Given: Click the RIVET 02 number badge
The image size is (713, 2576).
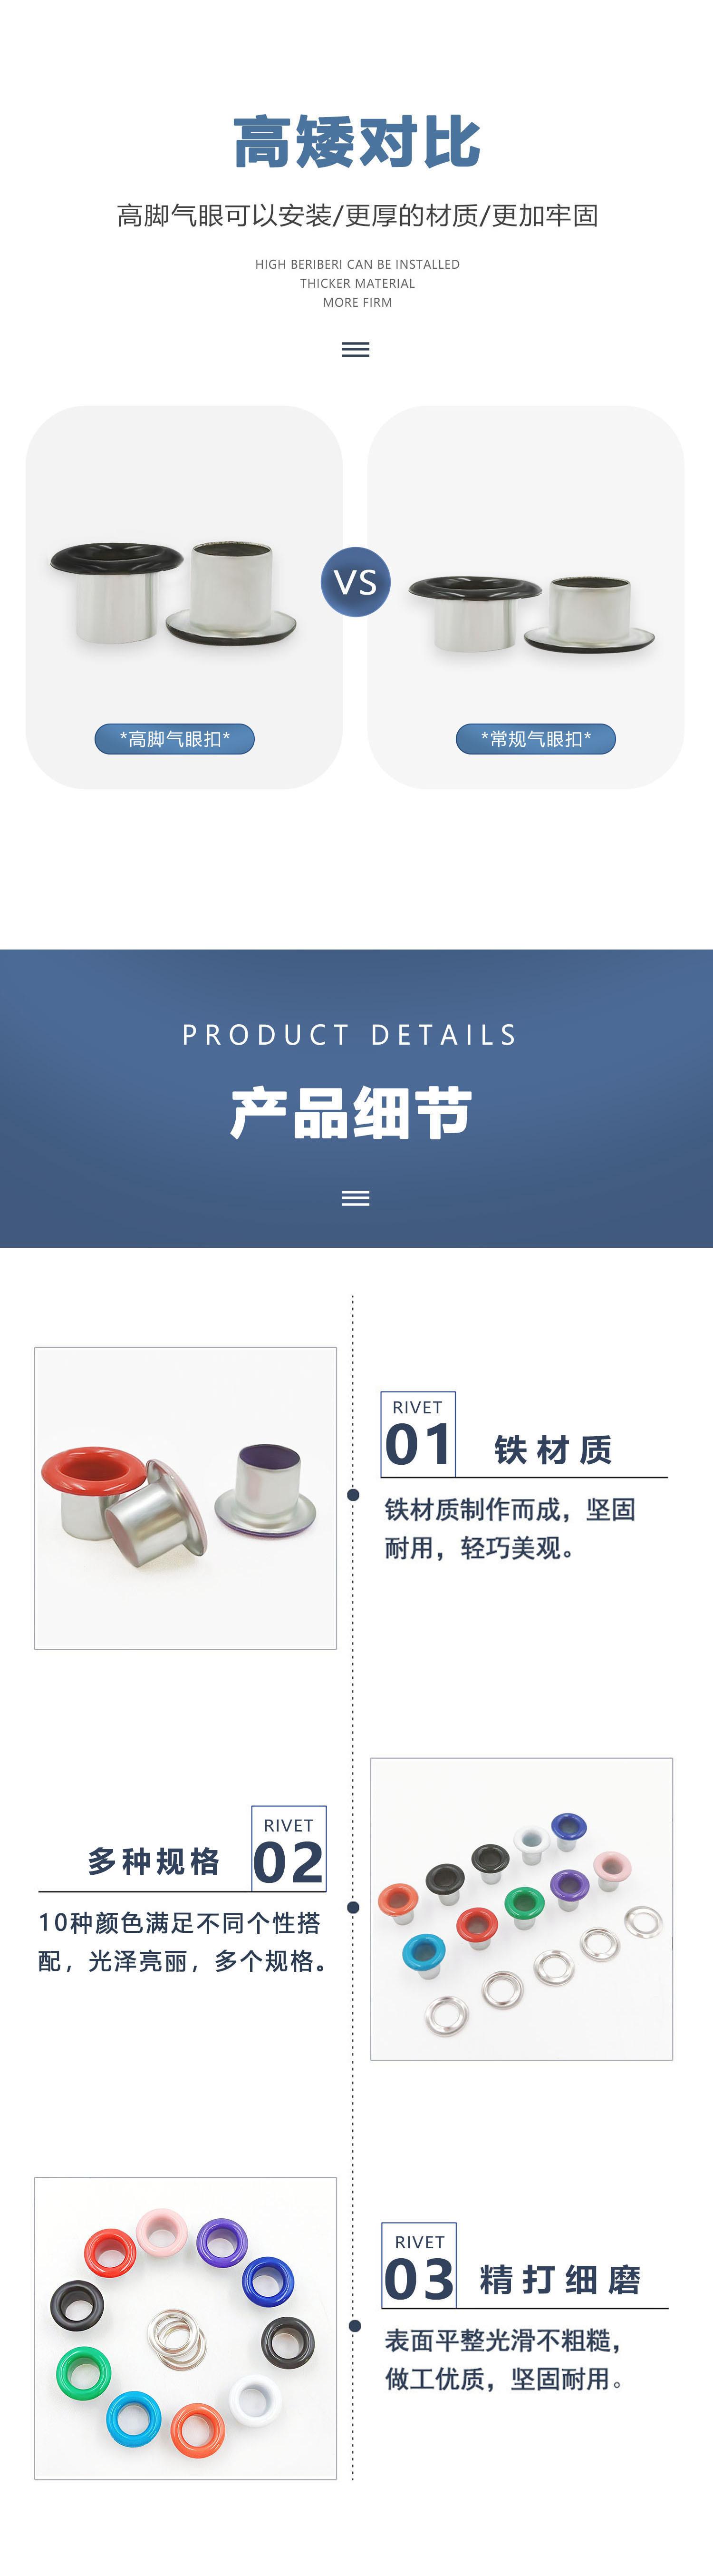Looking at the screenshot, I should click(x=289, y=1849).
